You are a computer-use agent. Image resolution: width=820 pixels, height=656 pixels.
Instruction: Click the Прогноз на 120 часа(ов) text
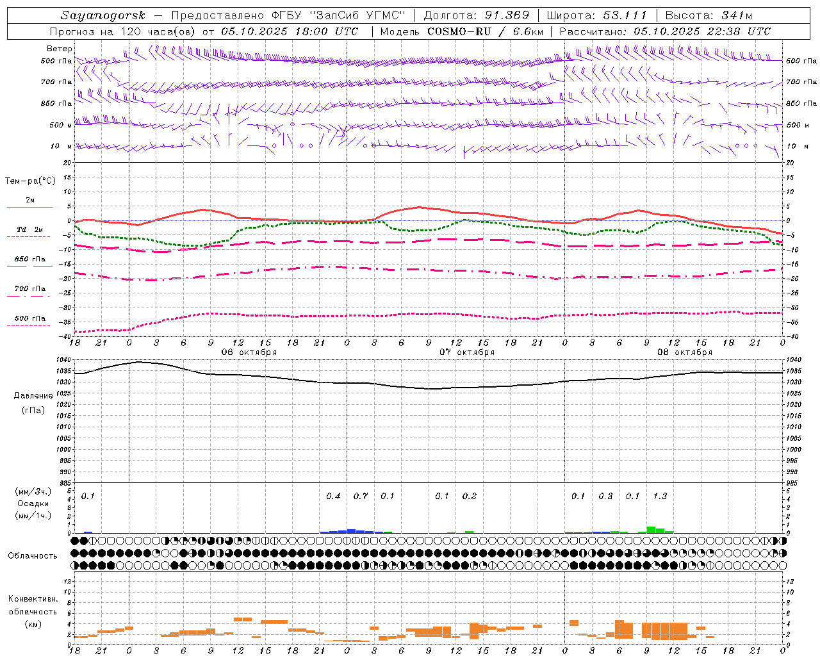123,31
